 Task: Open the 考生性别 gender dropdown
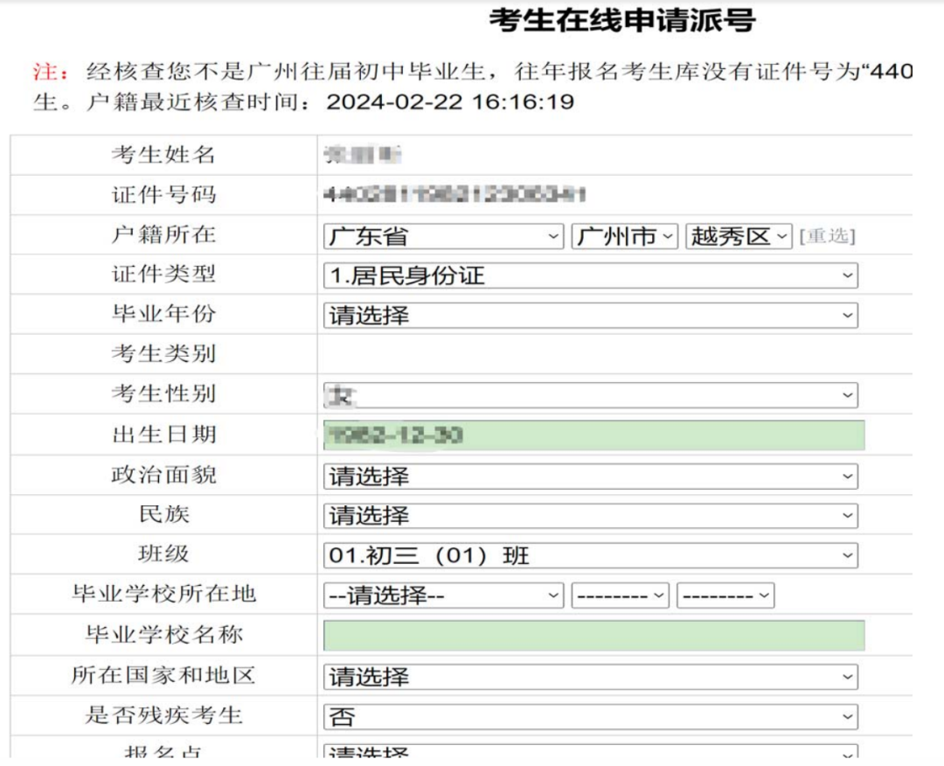click(586, 395)
